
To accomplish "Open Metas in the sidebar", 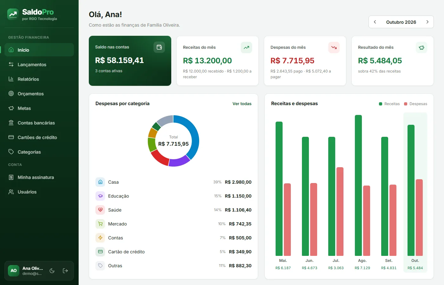I will point(39,108).
